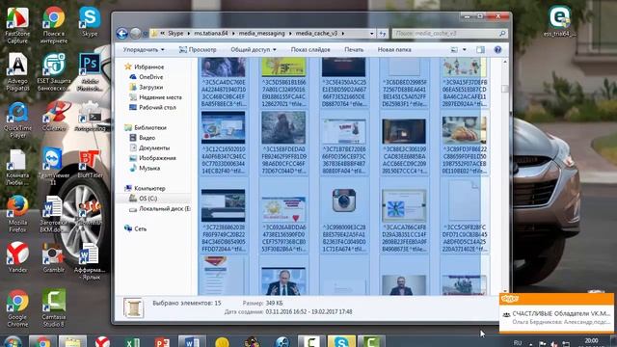
Task: Click refresh button beside address bar
Action: click(x=383, y=34)
